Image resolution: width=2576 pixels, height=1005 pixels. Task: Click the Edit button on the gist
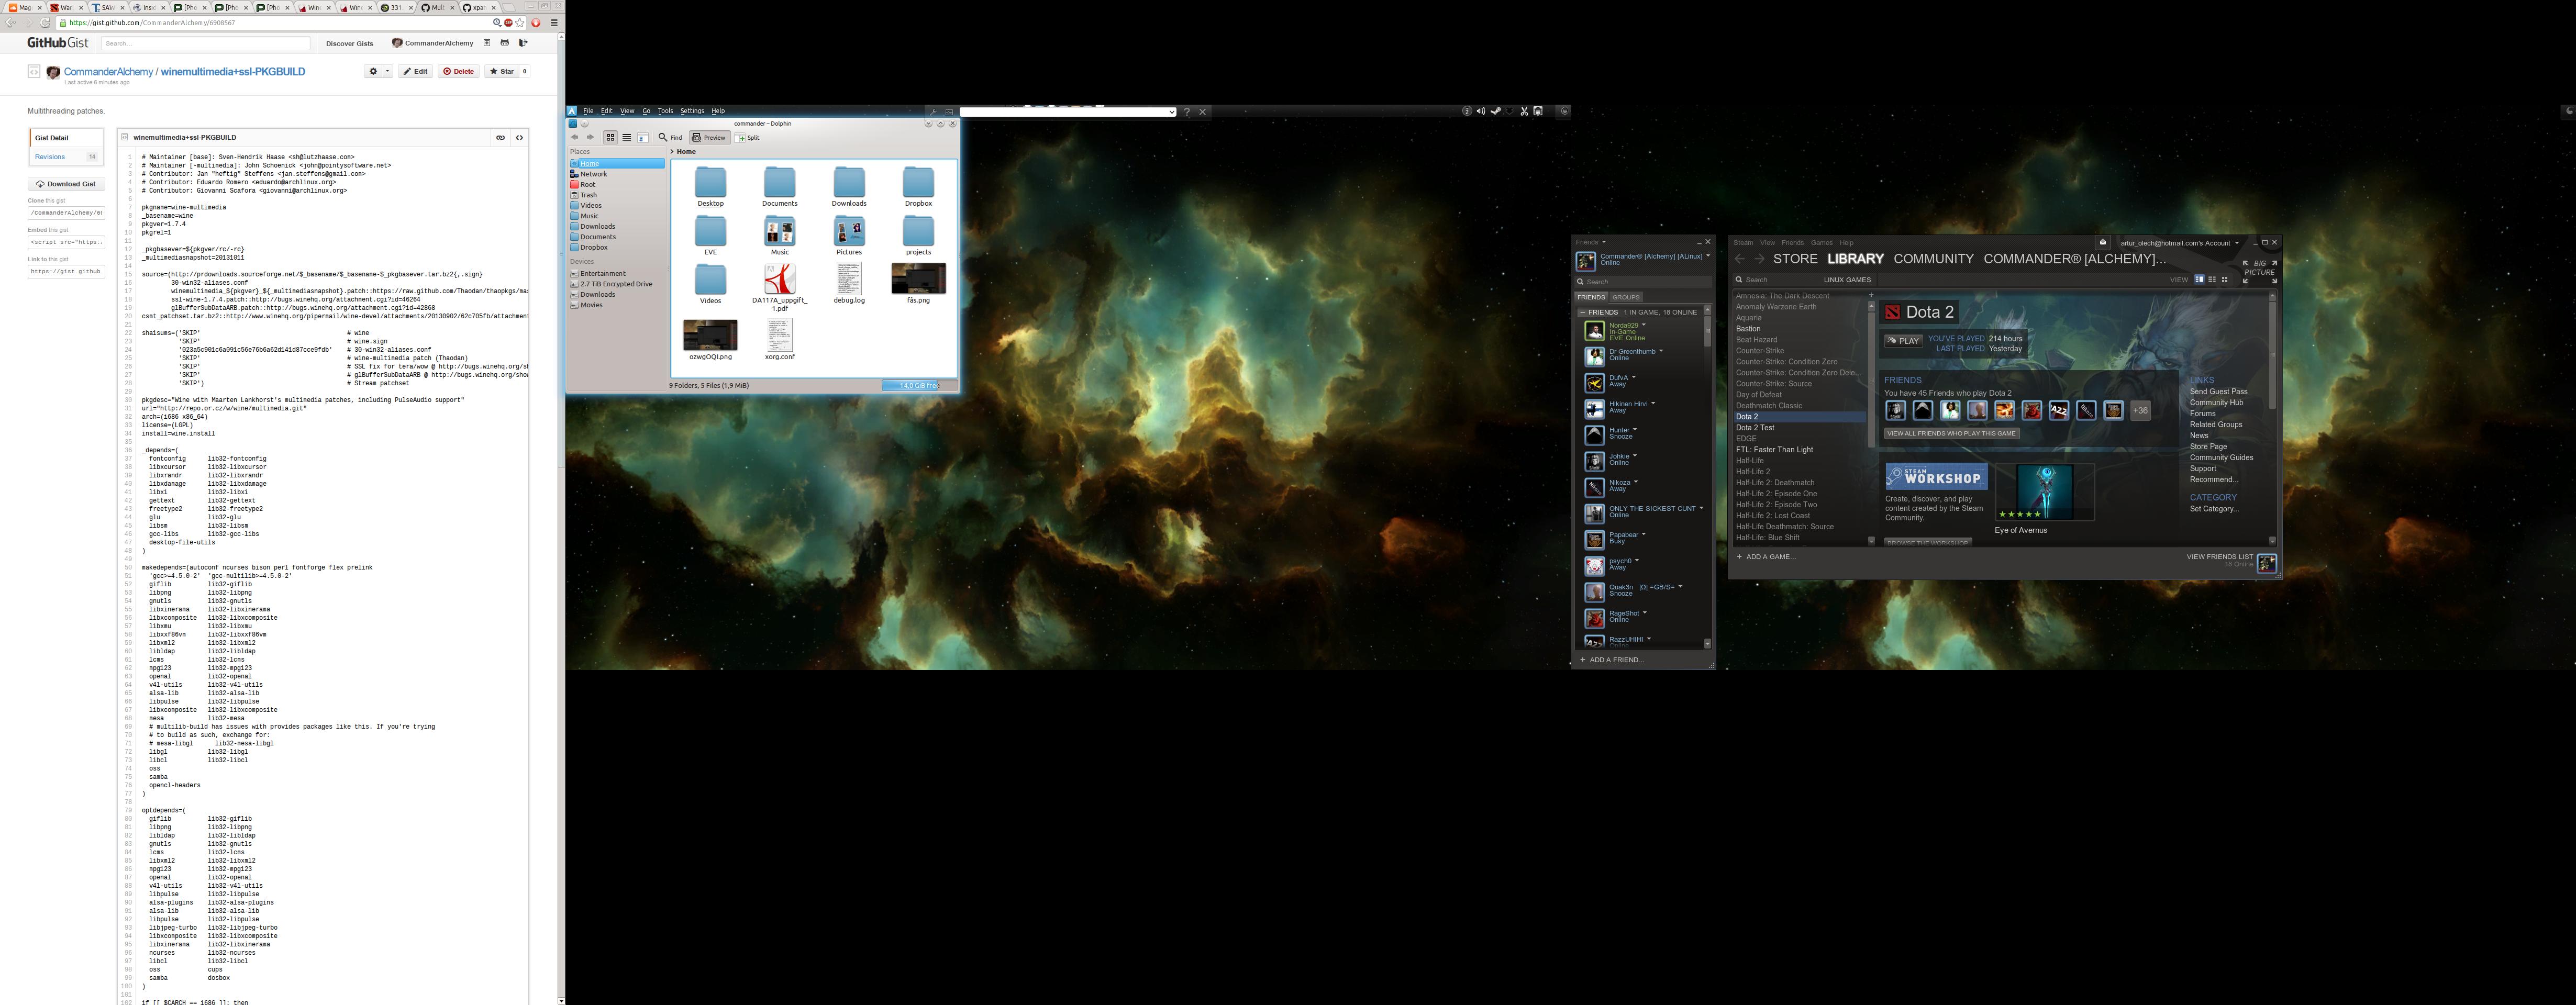click(x=415, y=71)
